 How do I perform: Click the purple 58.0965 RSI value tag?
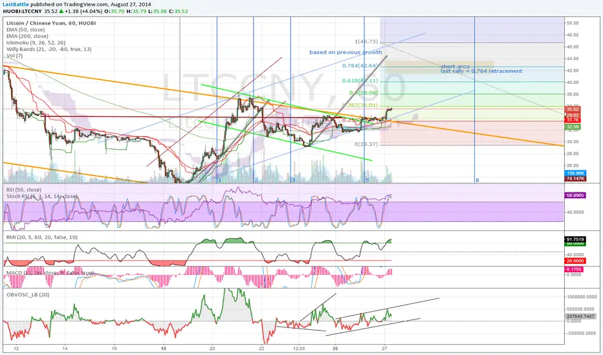(575, 196)
